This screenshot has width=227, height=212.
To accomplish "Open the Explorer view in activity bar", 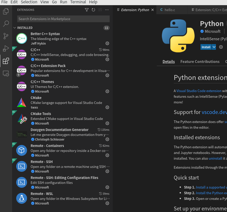I will point(6,11).
